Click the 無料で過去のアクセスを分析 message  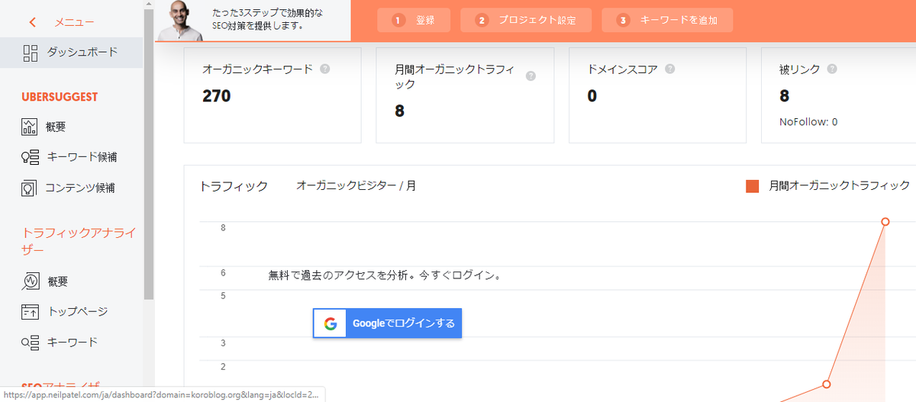pos(385,275)
